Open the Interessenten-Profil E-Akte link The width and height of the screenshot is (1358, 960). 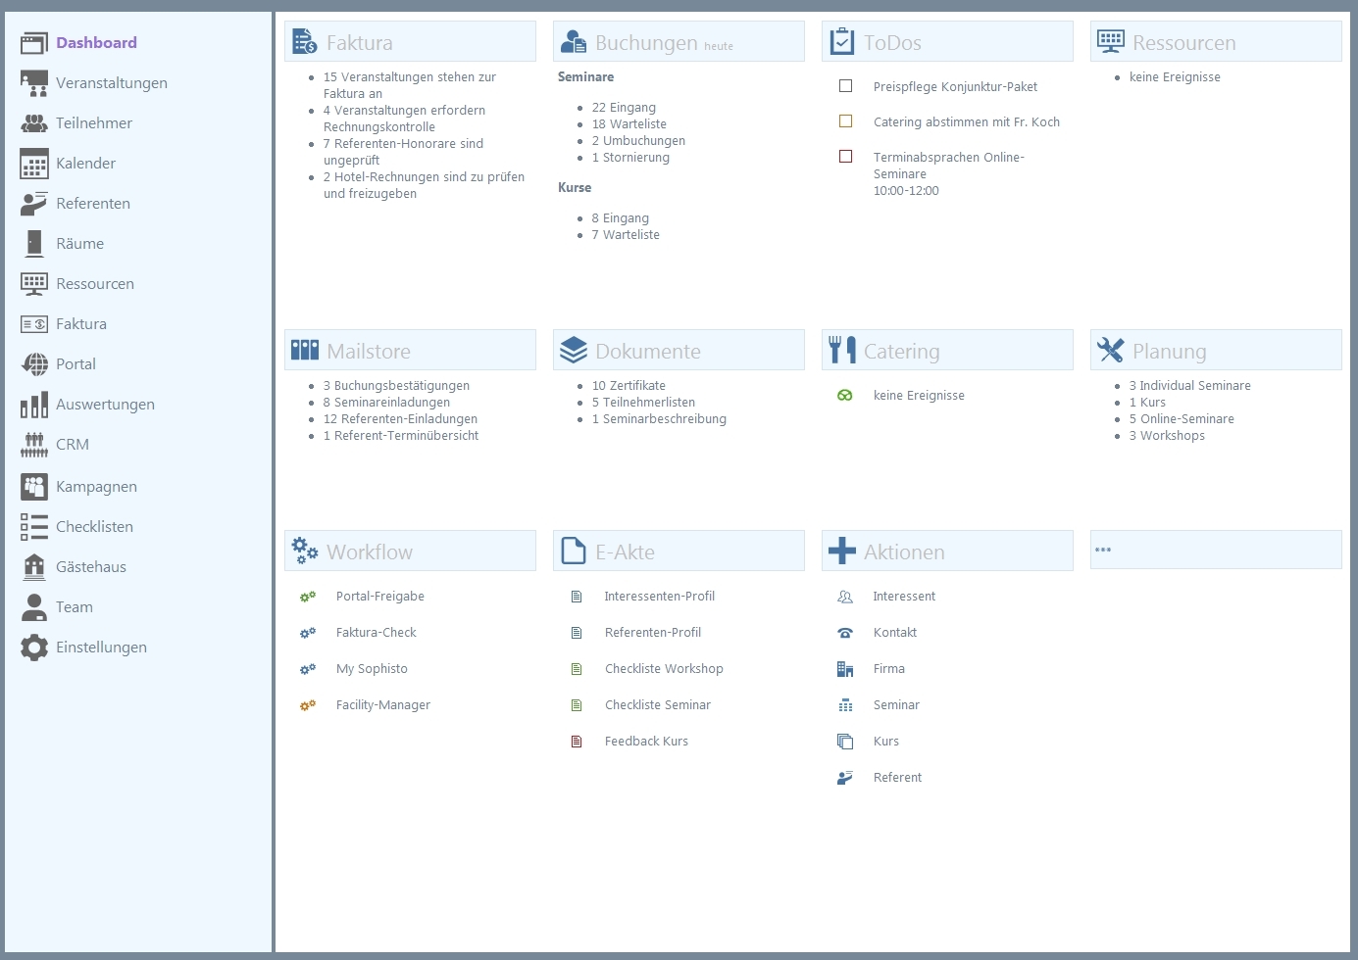tap(660, 597)
